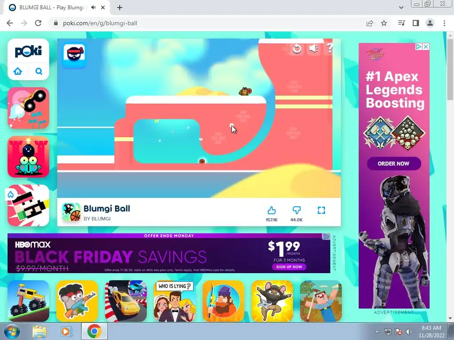Screen dimensions: 454x340
Task: Click the Chrome taskbar button
Action: [94, 331]
